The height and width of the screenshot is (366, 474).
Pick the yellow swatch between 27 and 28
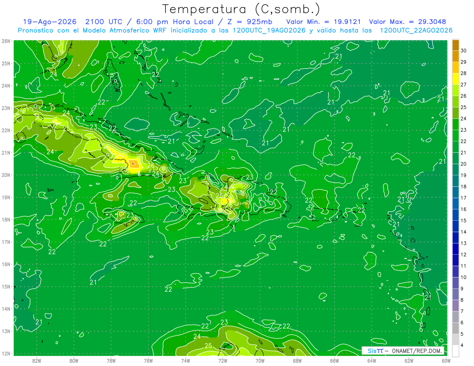tap(455, 79)
